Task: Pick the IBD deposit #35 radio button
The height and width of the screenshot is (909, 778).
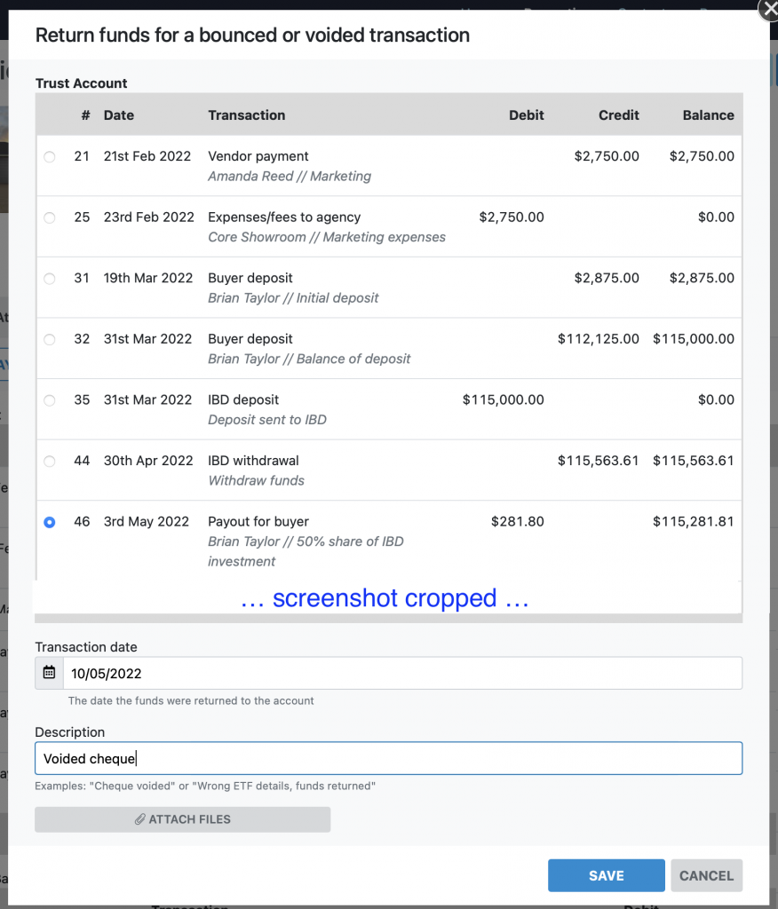Action: pos(50,400)
